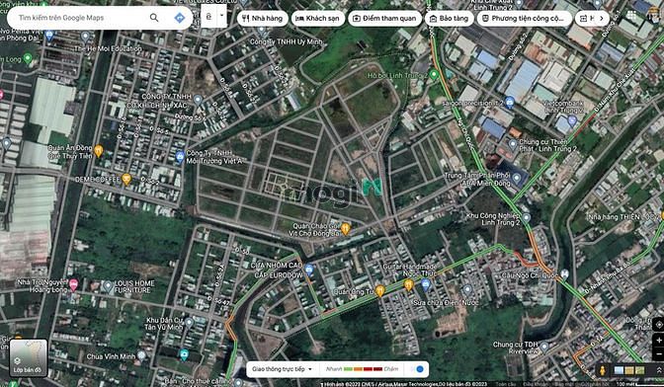Expand the dropdown arrow next to print
Image resolution: width=664 pixels, height=387 pixels.
pos(221,16)
